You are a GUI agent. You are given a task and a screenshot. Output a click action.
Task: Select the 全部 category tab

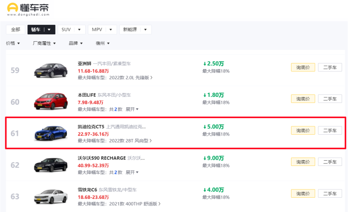coord(15,30)
